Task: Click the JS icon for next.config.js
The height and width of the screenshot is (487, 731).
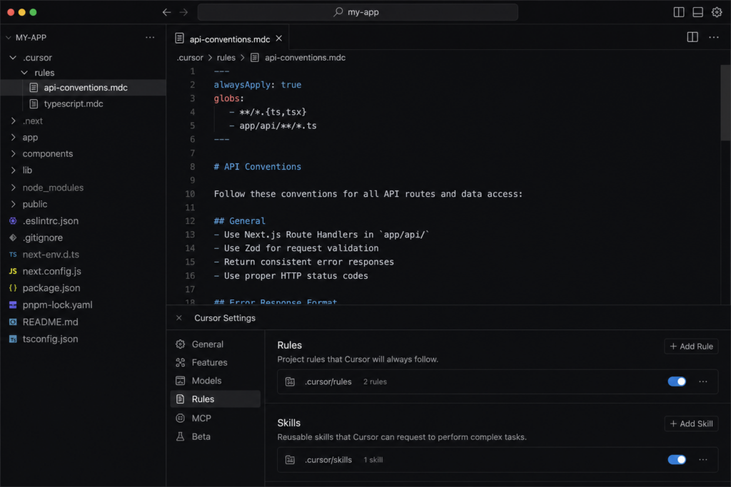Action: [x=13, y=272]
